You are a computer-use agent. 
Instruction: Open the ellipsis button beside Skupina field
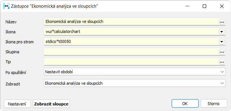click(222, 52)
